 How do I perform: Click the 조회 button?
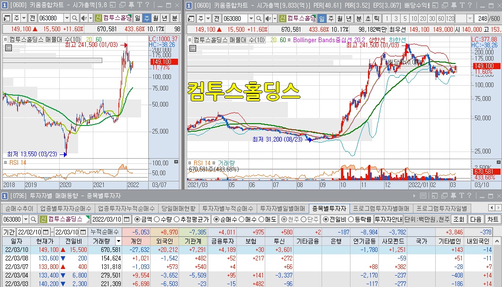(x=458, y=219)
